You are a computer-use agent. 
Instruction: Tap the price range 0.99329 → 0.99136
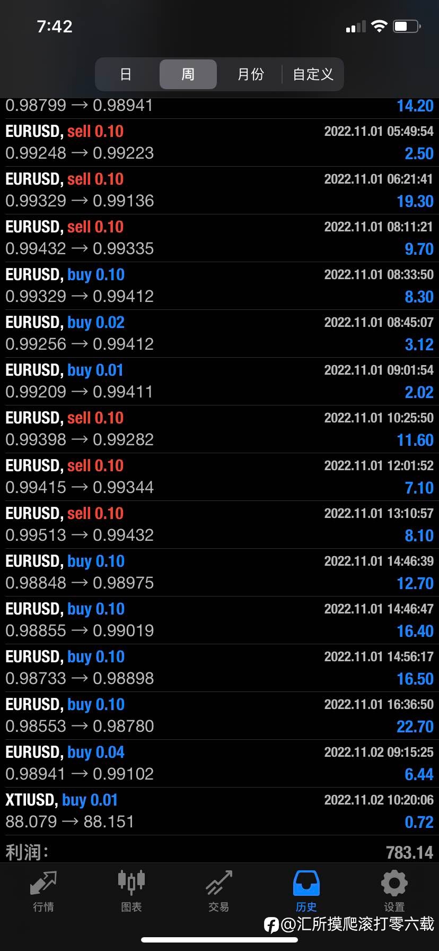pyautogui.click(x=80, y=201)
